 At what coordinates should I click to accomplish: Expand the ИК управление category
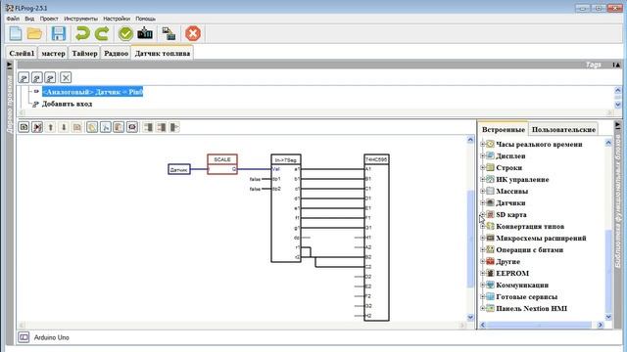tap(483, 179)
